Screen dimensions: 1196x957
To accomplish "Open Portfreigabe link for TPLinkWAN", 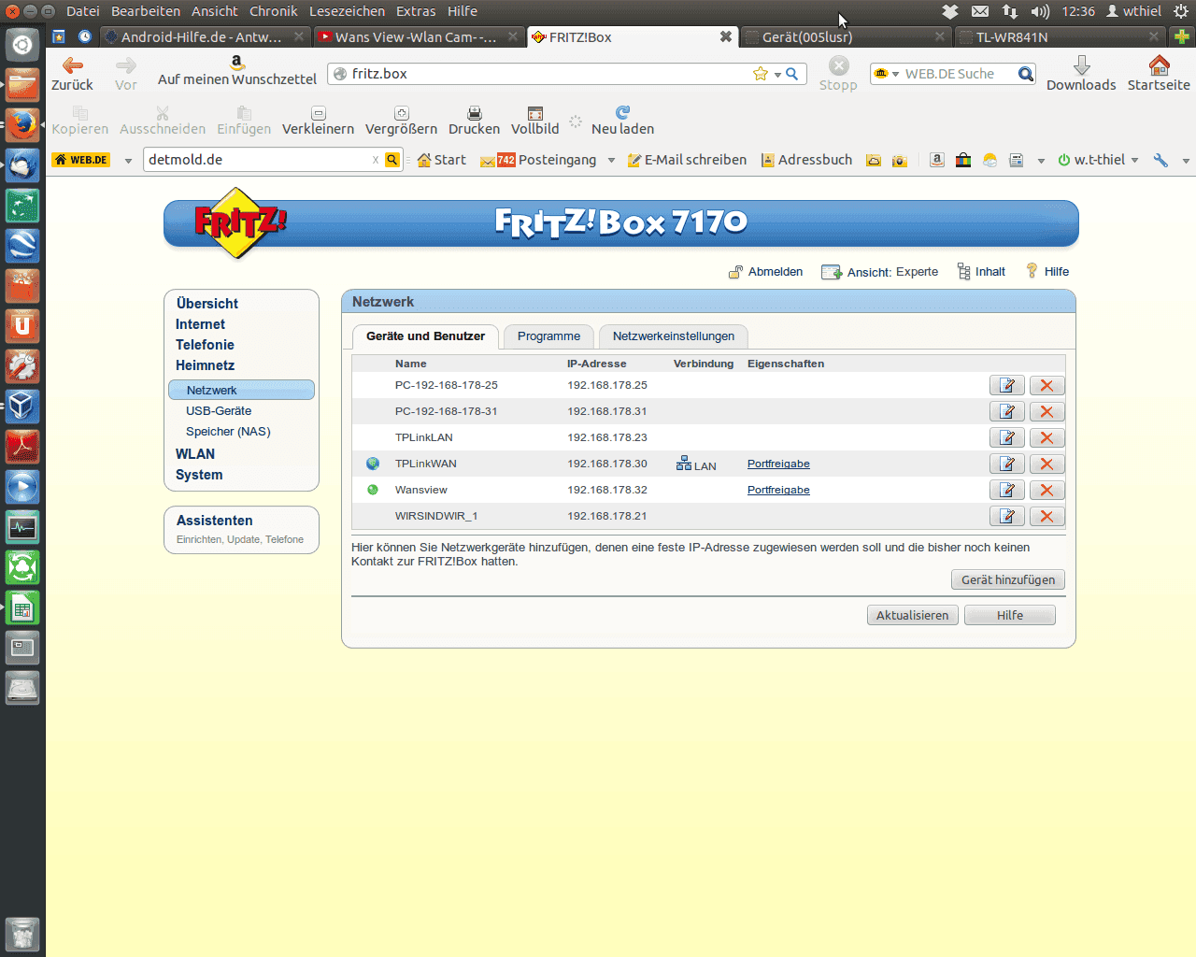I will pos(778,464).
